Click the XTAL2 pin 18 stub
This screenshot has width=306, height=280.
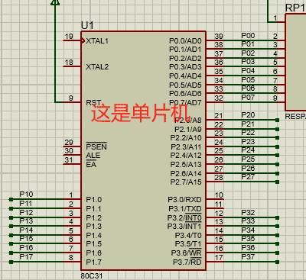point(72,66)
